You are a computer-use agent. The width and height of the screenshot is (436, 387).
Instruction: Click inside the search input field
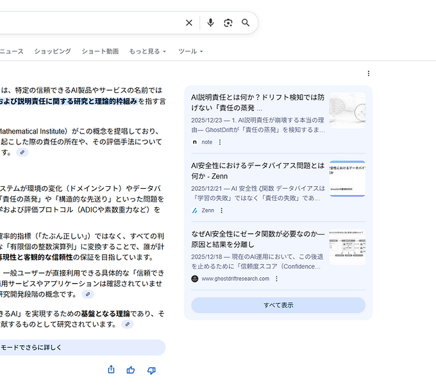pyautogui.click(x=89, y=23)
